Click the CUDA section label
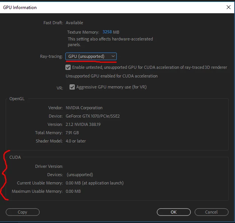This screenshot has height=223, width=235. tap(15, 157)
